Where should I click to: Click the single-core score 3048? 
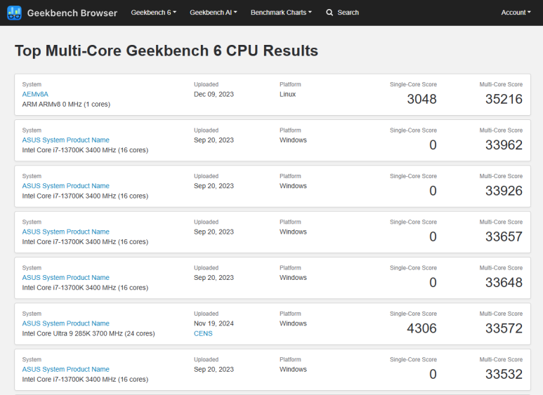pos(421,99)
